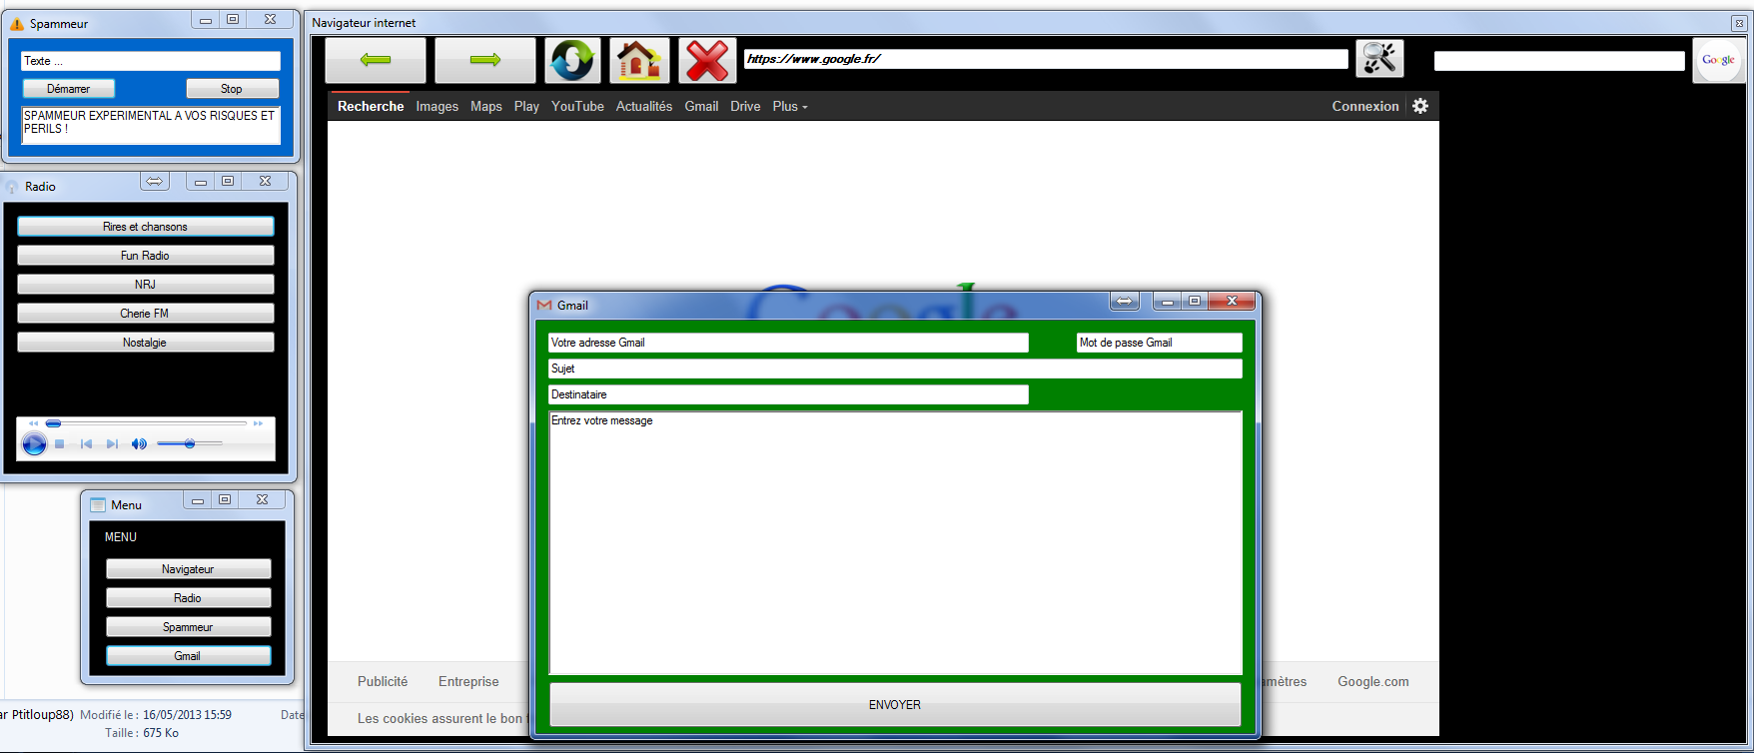Open the Google.com footer link
This screenshot has height=753, width=1754.
click(x=1373, y=681)
